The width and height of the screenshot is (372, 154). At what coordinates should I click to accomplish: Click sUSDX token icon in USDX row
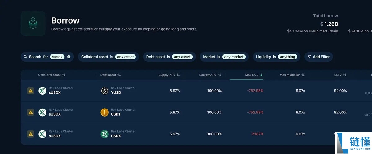click(x=42, y=134)
